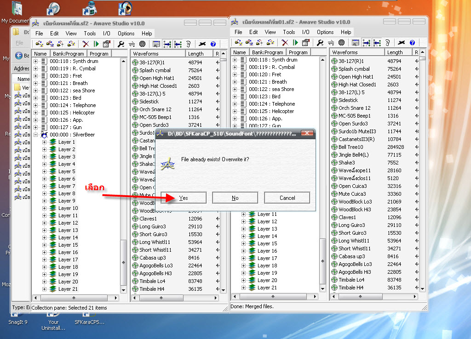Toggle the right-arrow pane button in left window toolbar
The height and width of the screenshot is (339, 471).
[167, 44]
